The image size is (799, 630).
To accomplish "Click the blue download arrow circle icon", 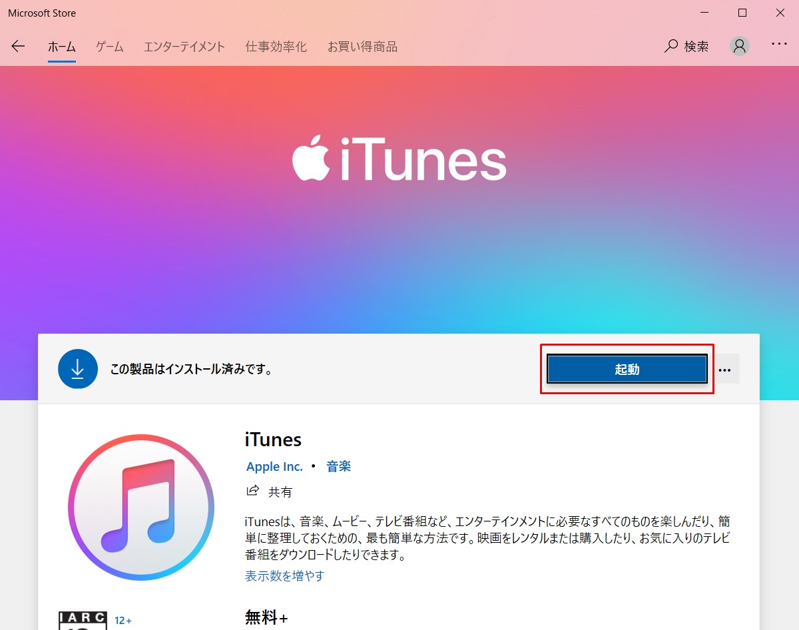I will click(78, 368).
